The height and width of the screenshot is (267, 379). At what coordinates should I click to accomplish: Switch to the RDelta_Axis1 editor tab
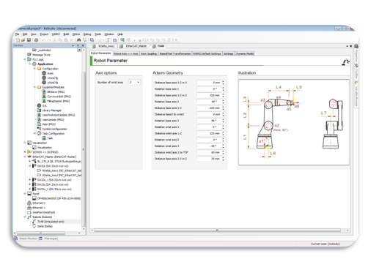[104, 46]
